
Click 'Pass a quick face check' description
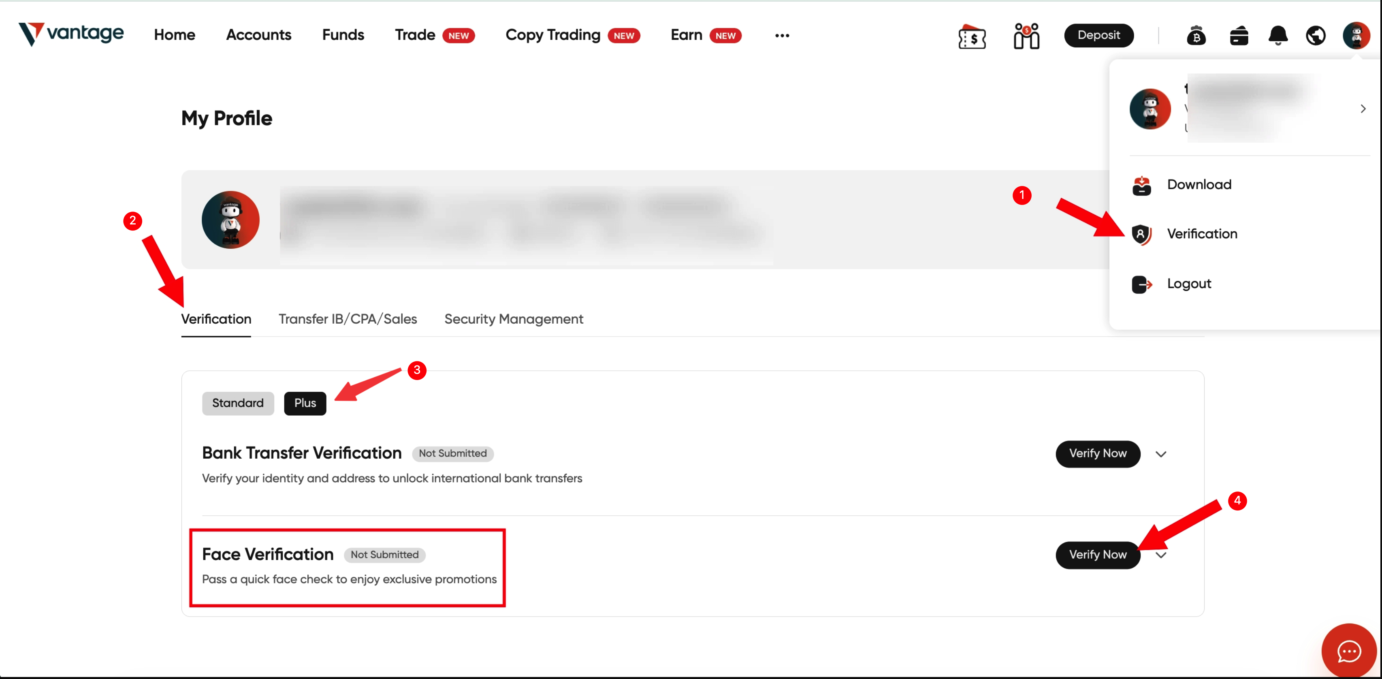(x=349, y=579)
